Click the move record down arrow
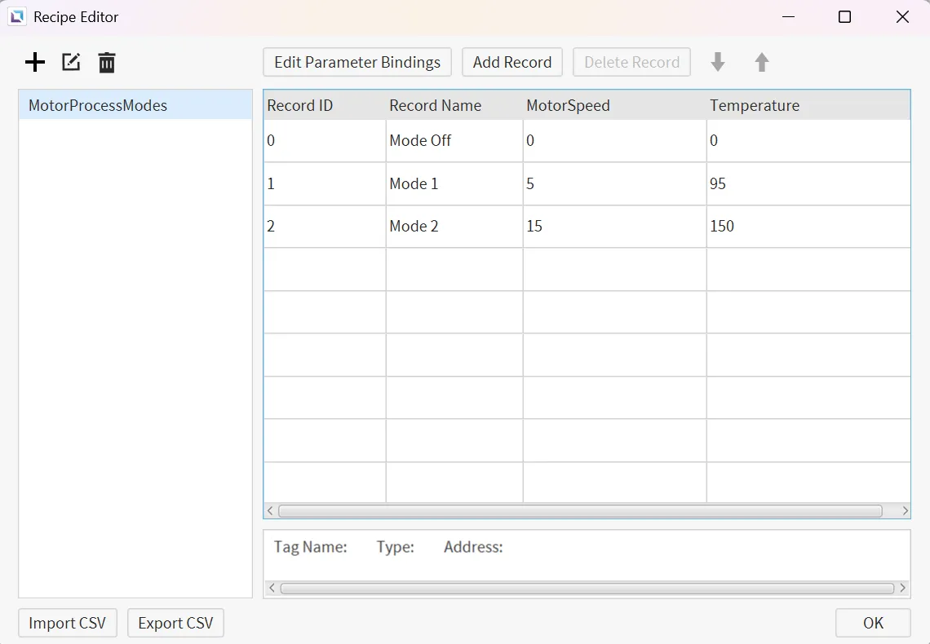The height and width of the screenshot is (644, 930). pyautogui.click(x=718, y=62)
